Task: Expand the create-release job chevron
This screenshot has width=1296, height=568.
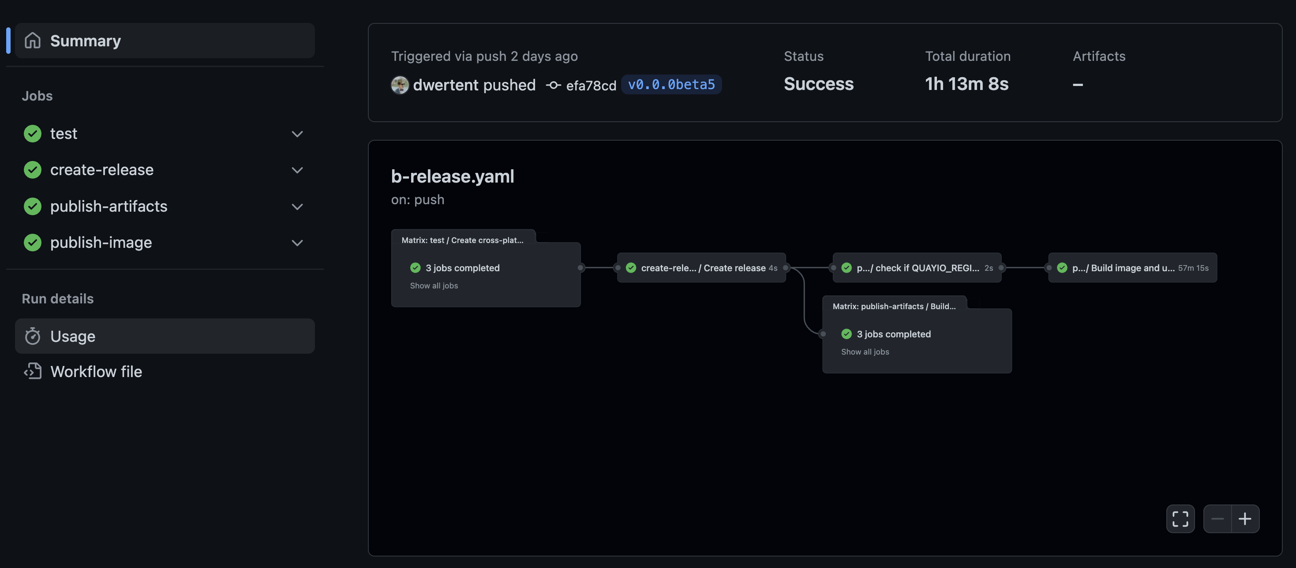Action: pos(297,170)
